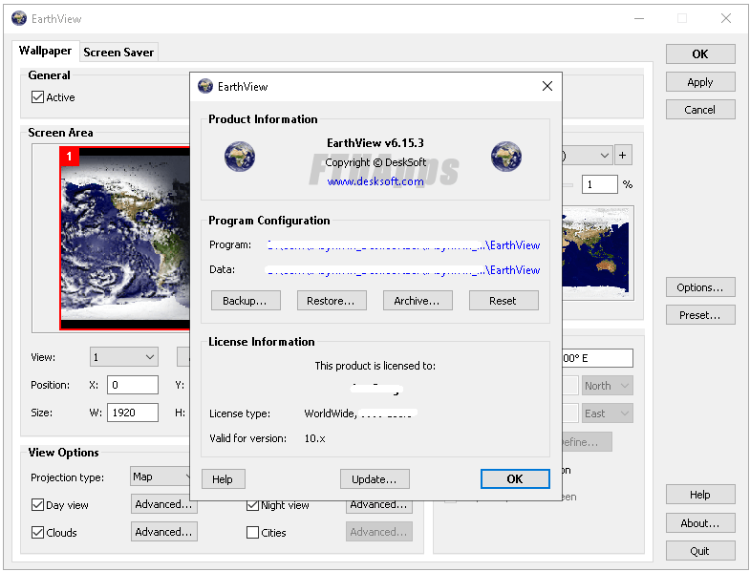This screenshot has width=750, height=572.
Task: Close the EarthView about dialog with X
Action: coord(547,86)
